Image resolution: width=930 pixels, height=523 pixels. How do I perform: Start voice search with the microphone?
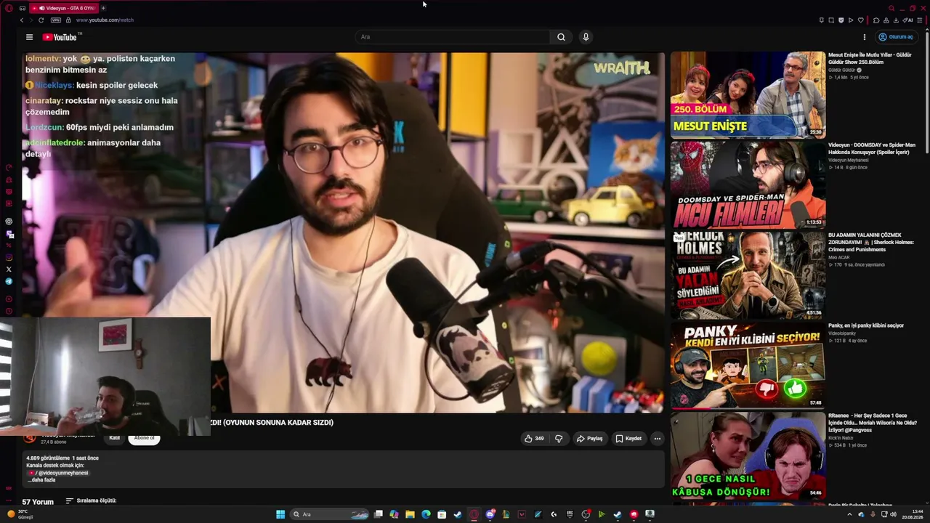[586, 37]
